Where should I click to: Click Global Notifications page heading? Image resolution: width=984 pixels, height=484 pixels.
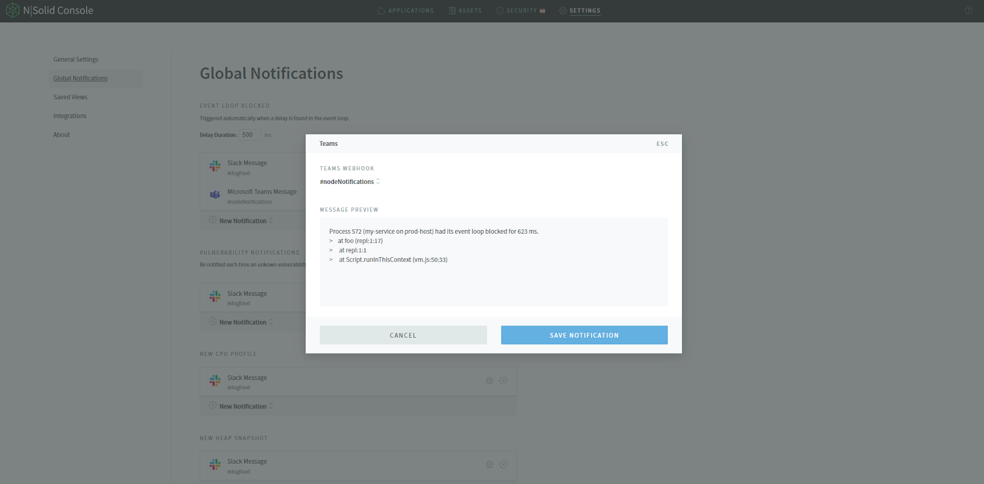pyautogui.click(x=271, y=73)
